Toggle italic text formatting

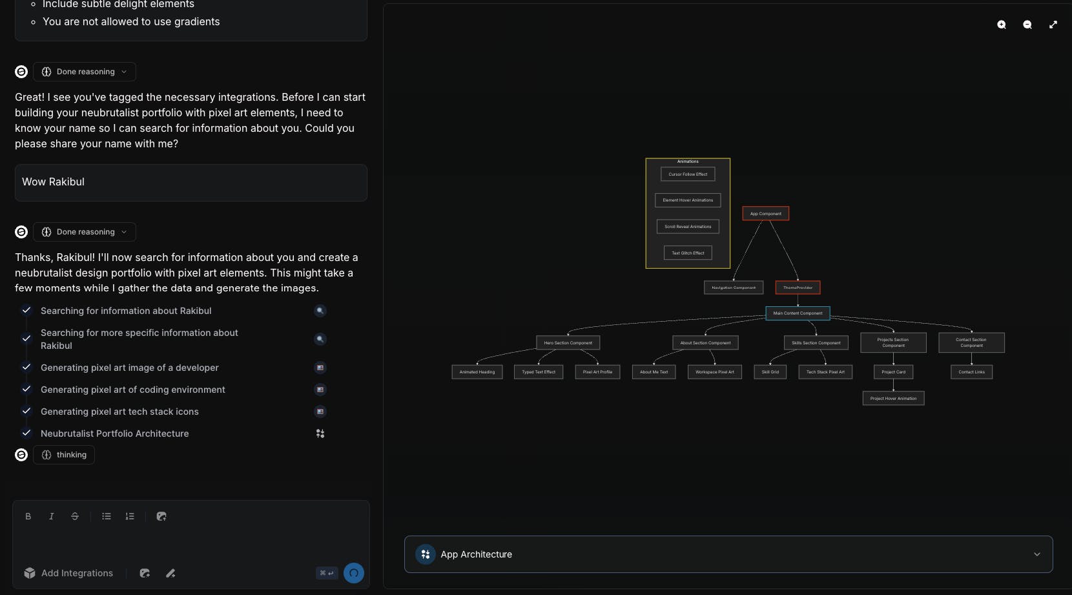[x=52, y=516]
